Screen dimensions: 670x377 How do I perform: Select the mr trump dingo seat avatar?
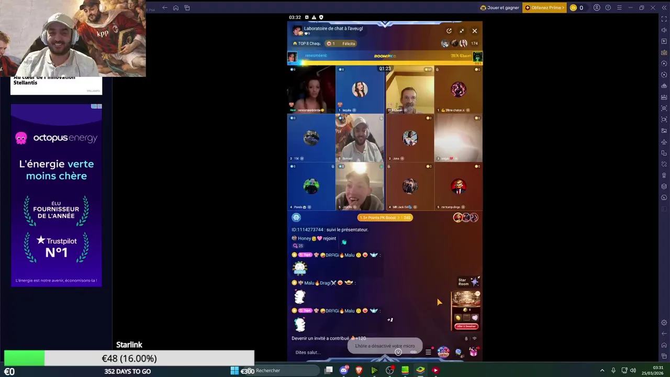(x=459, y=186)
